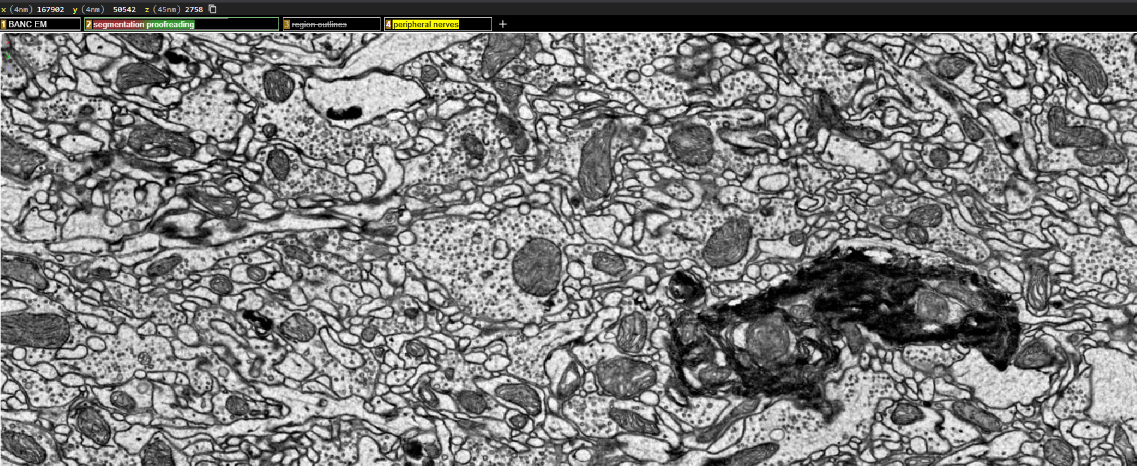
Task: Click the number 1 badge of BANC EM
Action: [4, 24]
